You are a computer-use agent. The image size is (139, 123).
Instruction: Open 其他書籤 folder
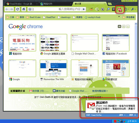pos(128,17)
